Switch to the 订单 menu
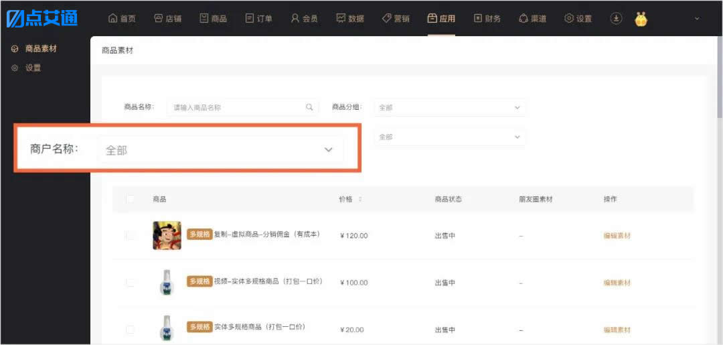 pos(258,19)
